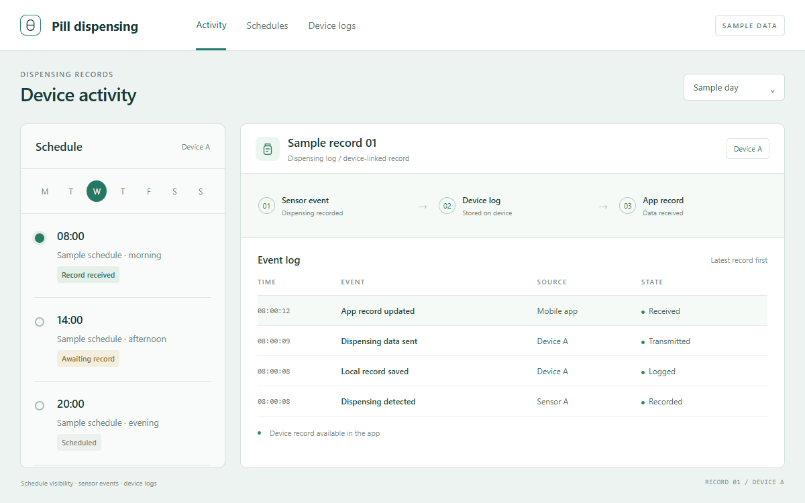Click the Device A label in Schedule panel
This screenshot has height=503, width=805.
pos(196,147)
